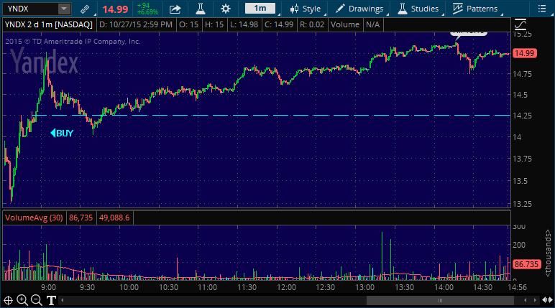Image resolution: width=555 pixels, height=308 pixels.
Task: Click the 14.25 price axis label
Action: coord(522,116)
